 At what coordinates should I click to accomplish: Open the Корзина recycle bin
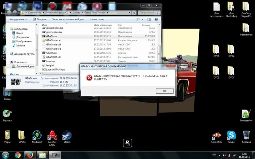coord(246,137)
